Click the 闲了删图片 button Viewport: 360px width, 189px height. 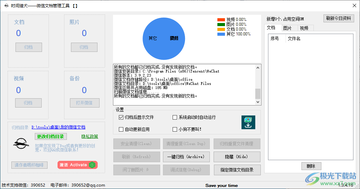click(x=137, y=170)
